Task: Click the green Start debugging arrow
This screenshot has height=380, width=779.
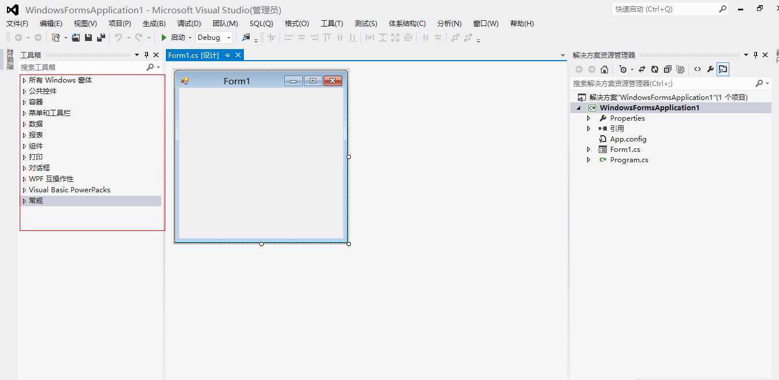Action: [164, 38]
